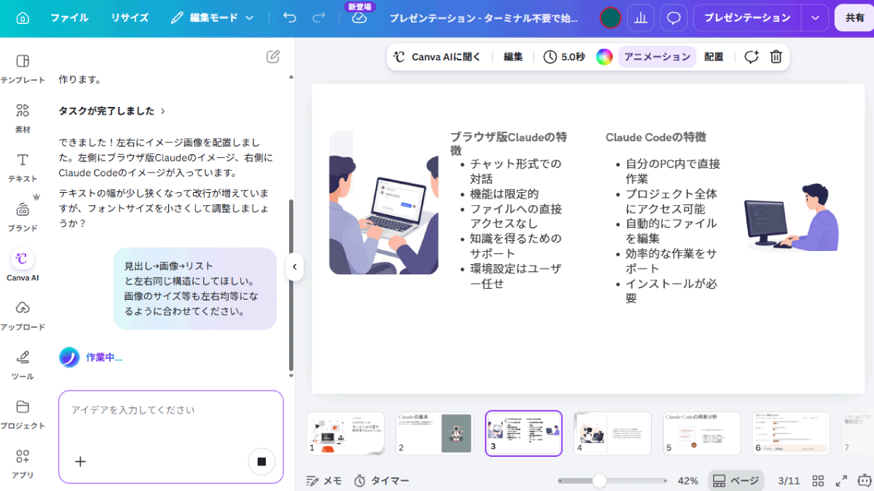The image size is (874, 491).
Task: Open the タイマー timer
Action: pos(381,481)
